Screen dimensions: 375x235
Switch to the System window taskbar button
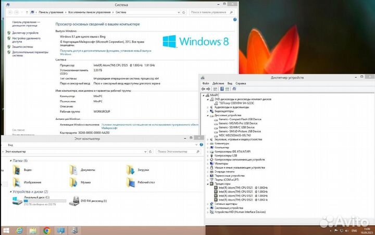(61, 230)
